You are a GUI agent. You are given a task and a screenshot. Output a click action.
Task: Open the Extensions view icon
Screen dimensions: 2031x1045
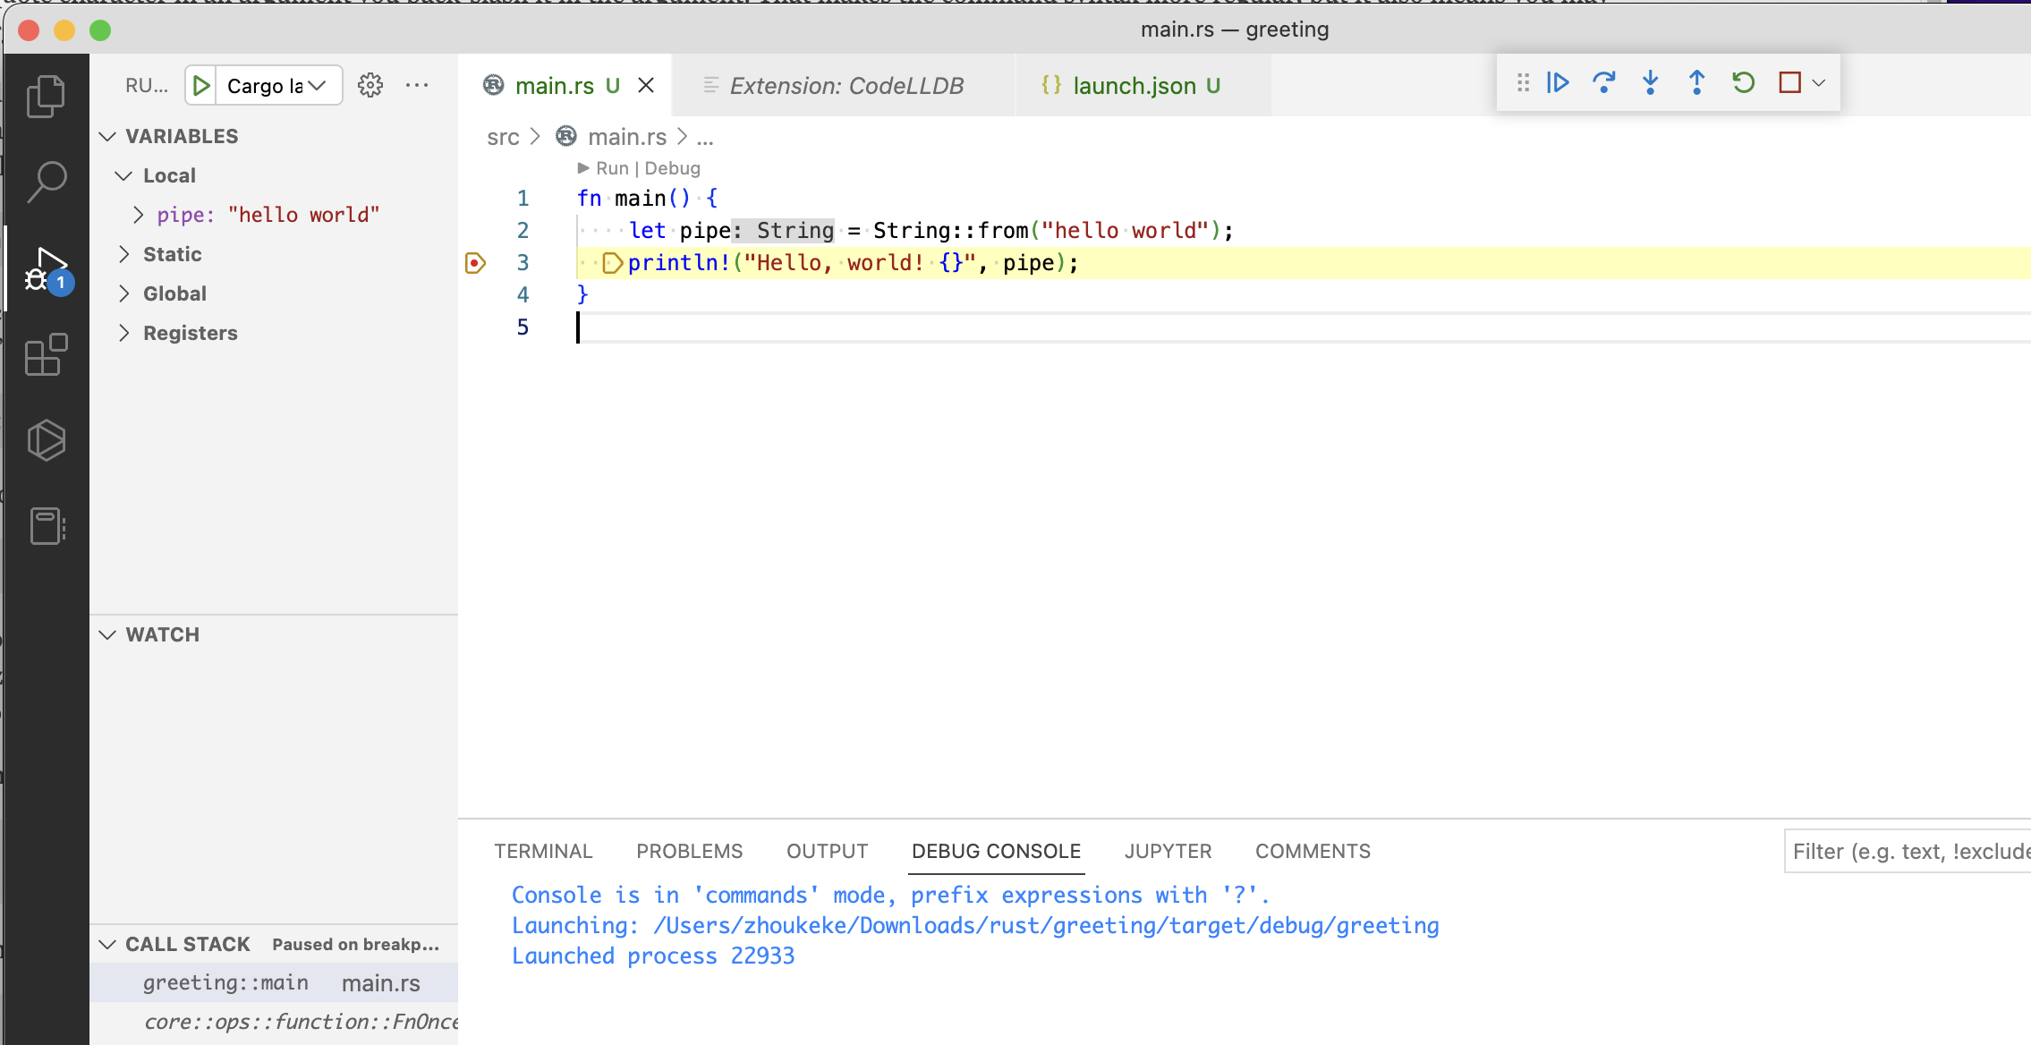coord(46,355)
